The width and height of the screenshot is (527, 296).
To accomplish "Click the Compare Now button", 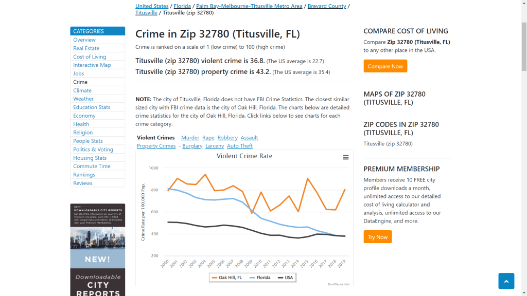I will (x=385, y=66).
